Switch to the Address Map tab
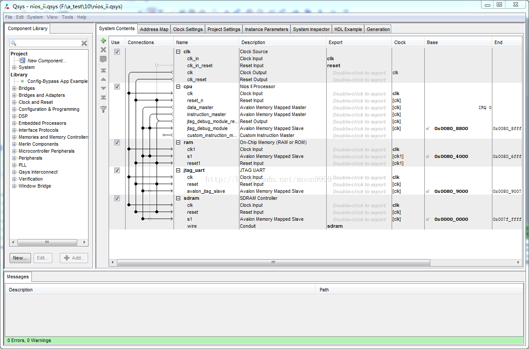529x349 pixels. coord(154,29)
